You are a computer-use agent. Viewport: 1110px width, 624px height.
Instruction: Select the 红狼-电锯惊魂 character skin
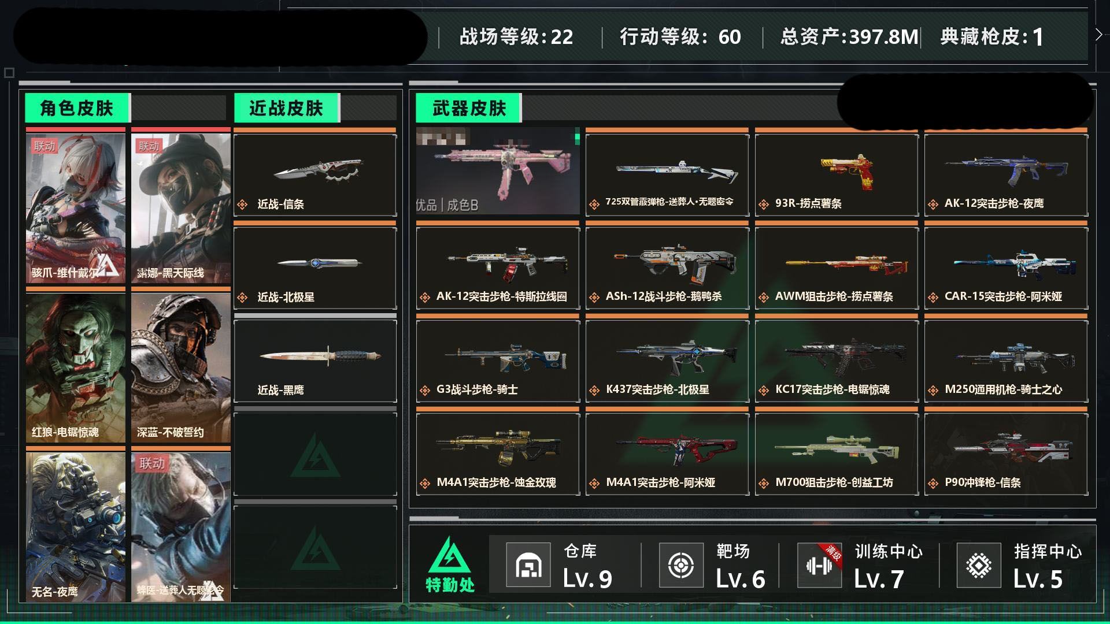tap(76, 367)
